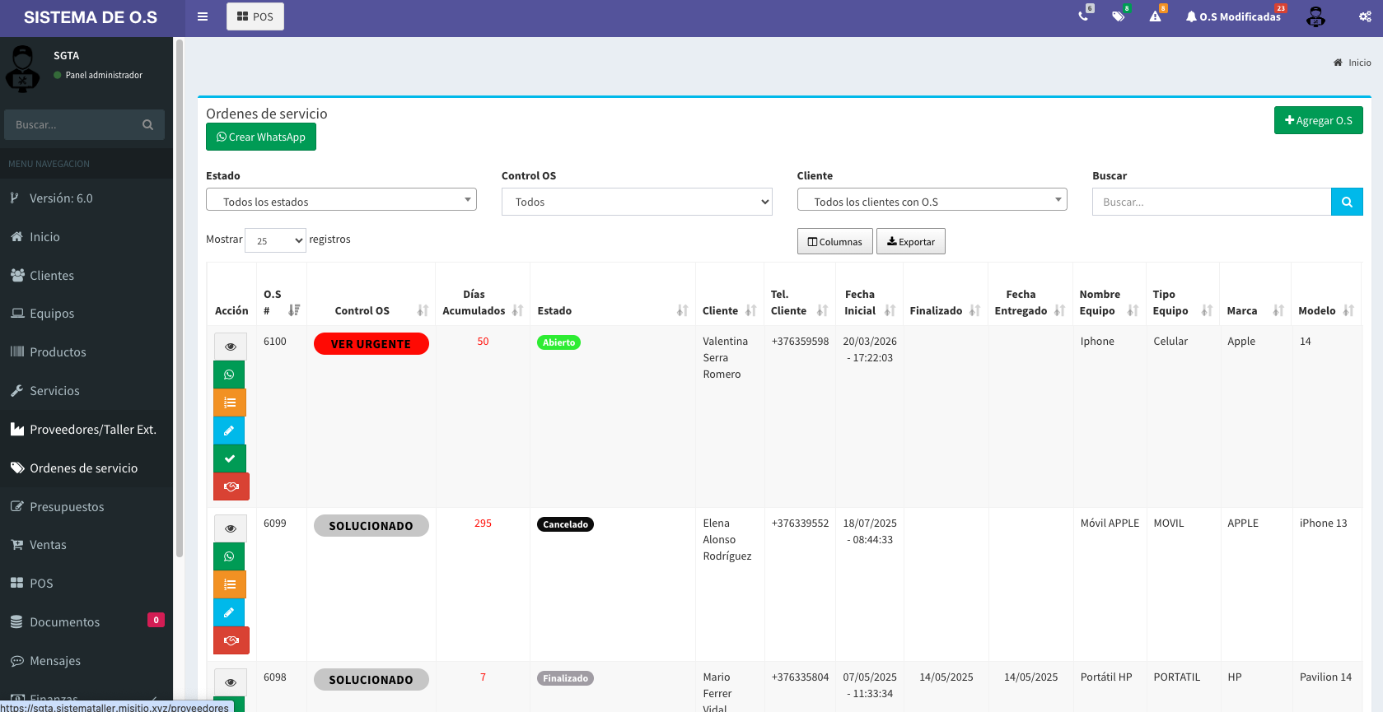Viewport: 1383px width, 712px height.
Task: Click the SISTEMA DE O.S logo title
Action: pyautogui.click(x=91, y=17)
